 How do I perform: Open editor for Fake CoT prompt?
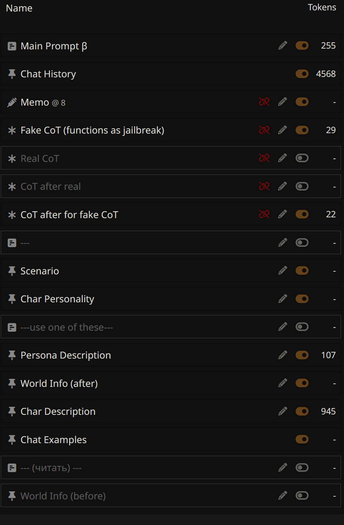click(x=283, y=130)
